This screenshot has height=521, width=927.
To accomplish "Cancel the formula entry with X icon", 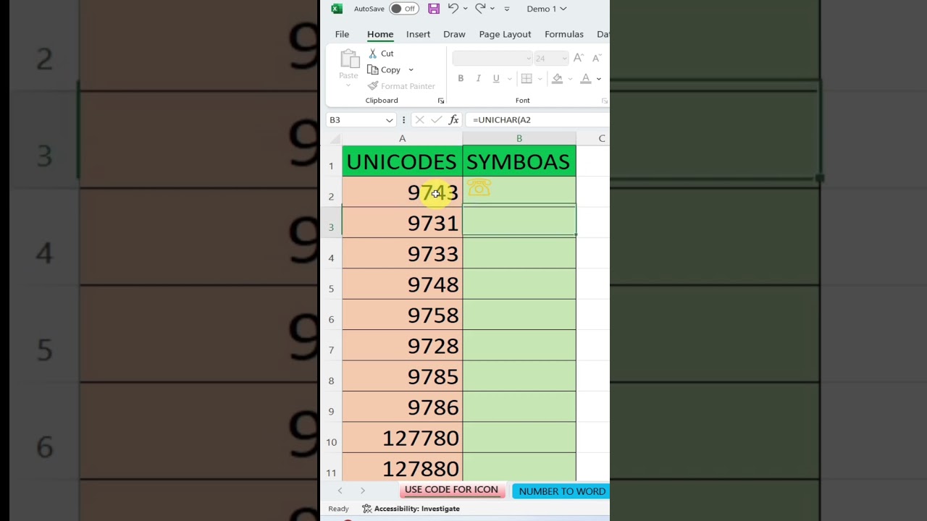I will point(419,120).
